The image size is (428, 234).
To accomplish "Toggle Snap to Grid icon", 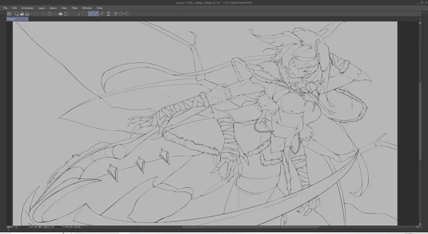I will click(x=101, y=14).
